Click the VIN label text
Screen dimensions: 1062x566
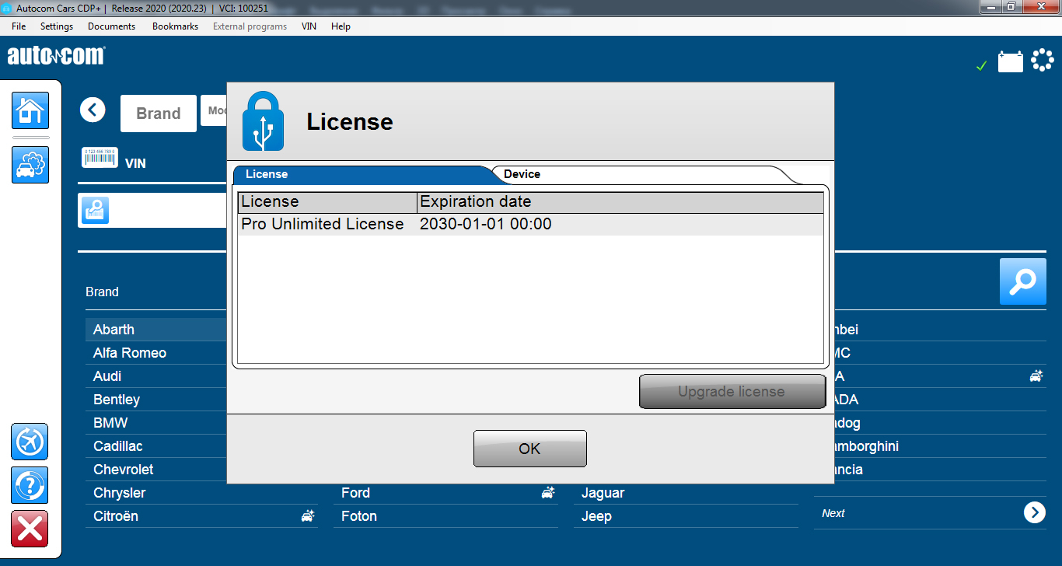[x=135, y=163]
